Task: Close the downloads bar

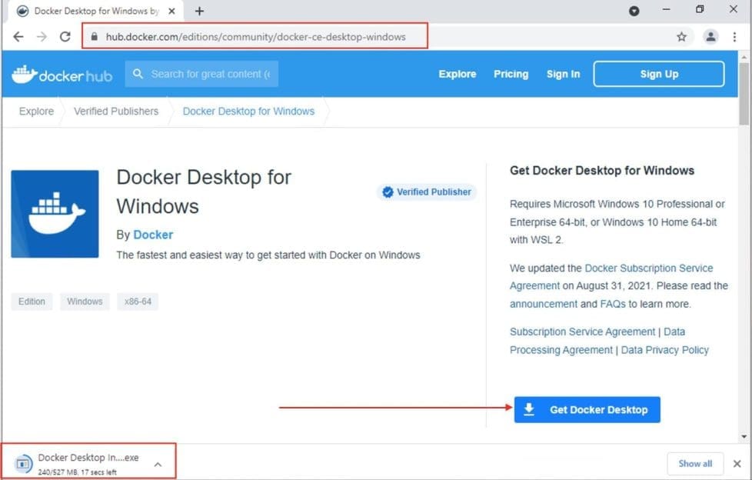Action: pyautogui.click(x=737, y=463)
